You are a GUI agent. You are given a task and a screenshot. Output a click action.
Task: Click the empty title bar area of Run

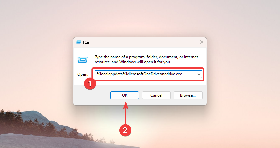point(143,42)
